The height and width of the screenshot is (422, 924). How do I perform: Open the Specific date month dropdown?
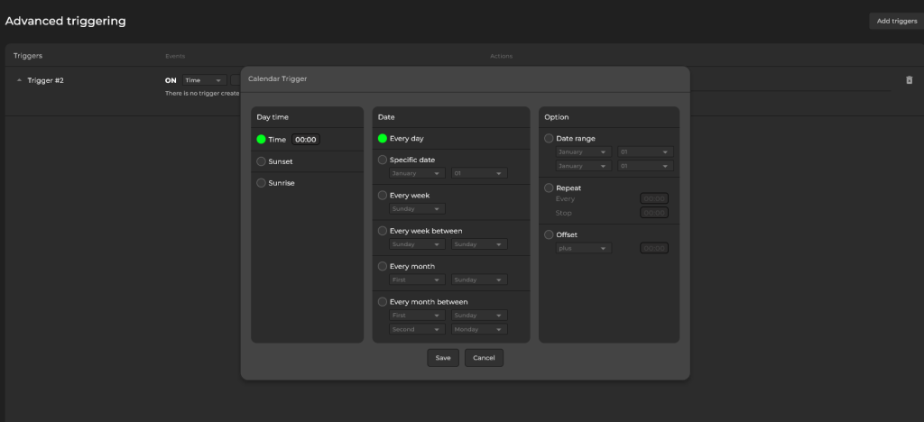coord(417,173)
